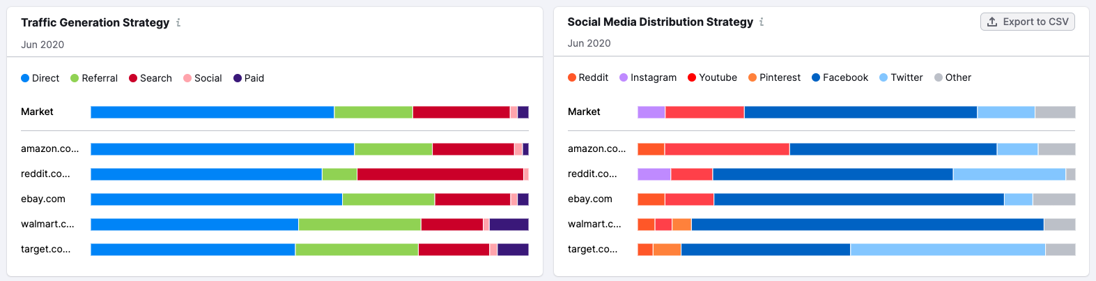Screen dimensions: 1096x281
Task: Click reddit.co... red Search bar segment
Action: (x=440, y=174)
